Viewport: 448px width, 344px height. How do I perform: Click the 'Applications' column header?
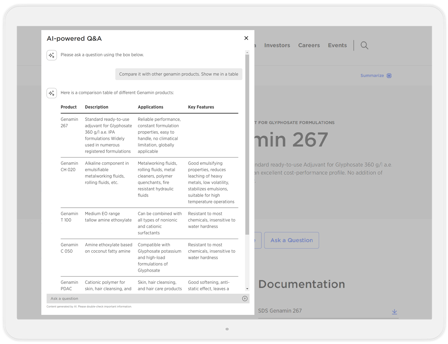click(151, 107)
